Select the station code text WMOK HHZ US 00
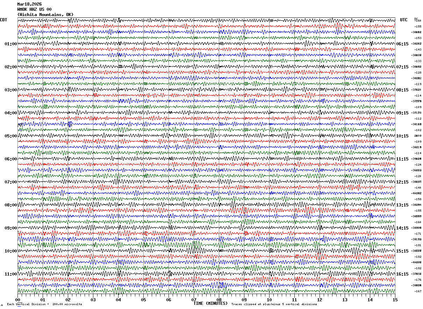Image resolution: width=423 pixels, height=309 pixels. [x=35, y=9]
